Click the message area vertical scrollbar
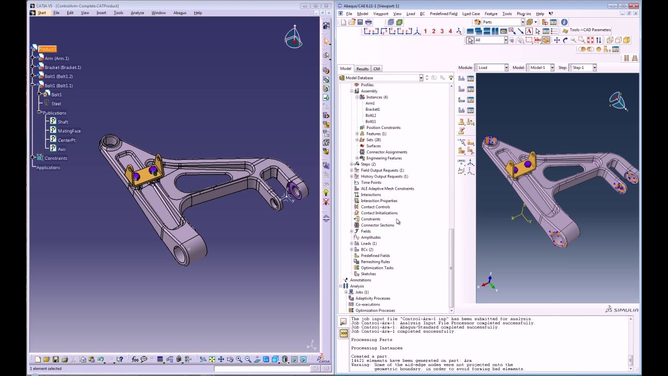The height and width of the screenshot is (376, 668). coord(631,360)
